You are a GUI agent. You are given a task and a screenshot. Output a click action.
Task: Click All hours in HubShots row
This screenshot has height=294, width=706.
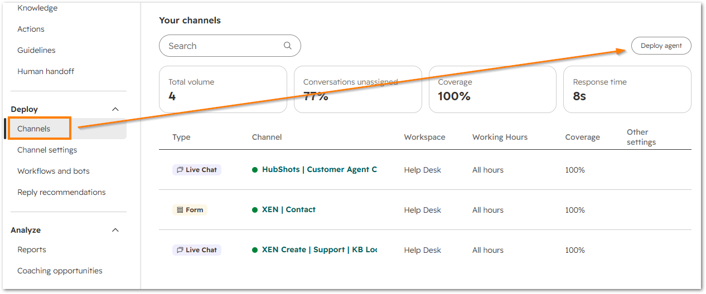click(488, 170)
